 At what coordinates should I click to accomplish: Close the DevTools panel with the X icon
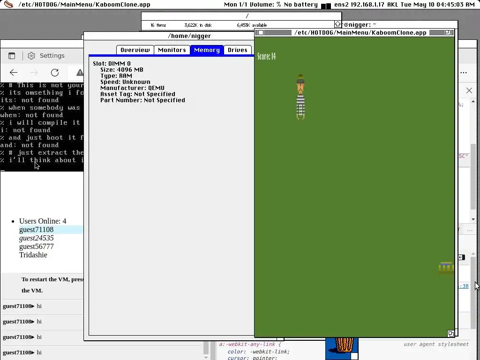[x=469, y=90]
